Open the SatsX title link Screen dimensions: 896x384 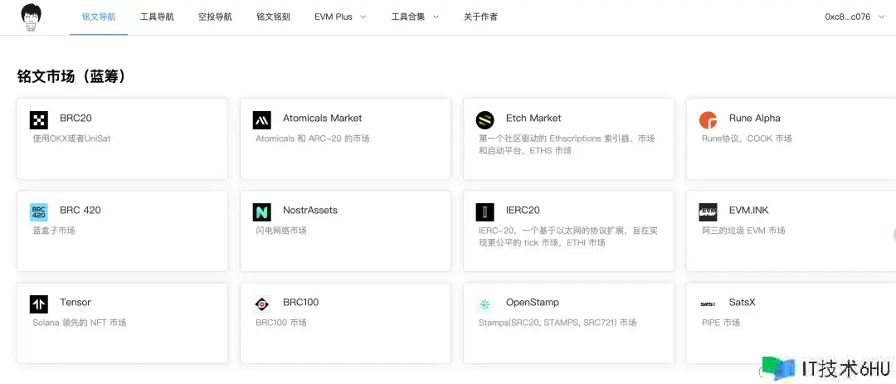[743, 302]
